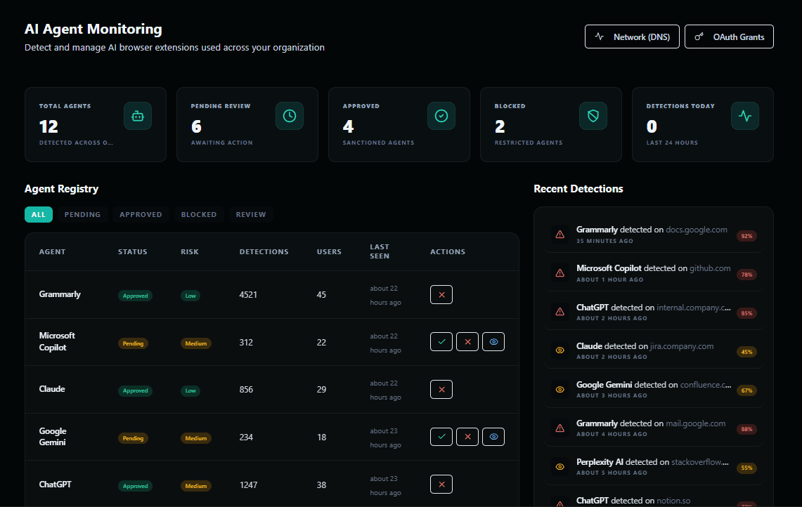Viewport: 802px width, 507px height.
Task: Click the Approved check-circle icon
Action: coord(441,116)
